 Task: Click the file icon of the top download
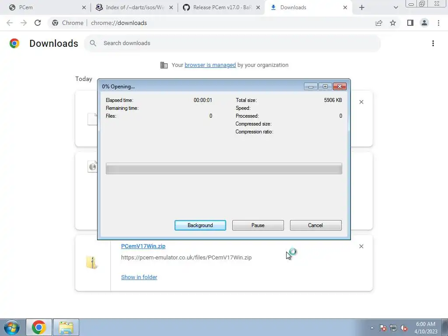92,119
